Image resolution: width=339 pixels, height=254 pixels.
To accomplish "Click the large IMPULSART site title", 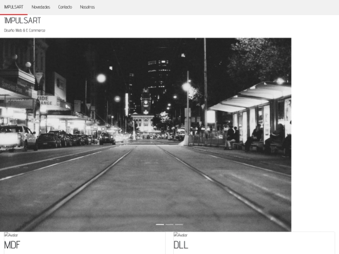I will [x=23, y=21].
